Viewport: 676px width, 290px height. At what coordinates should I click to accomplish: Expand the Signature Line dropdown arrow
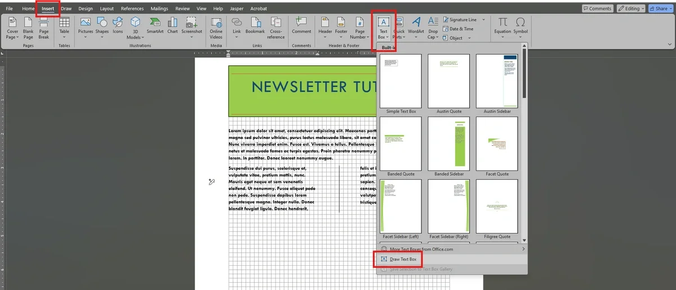click(x=483, y=20)
